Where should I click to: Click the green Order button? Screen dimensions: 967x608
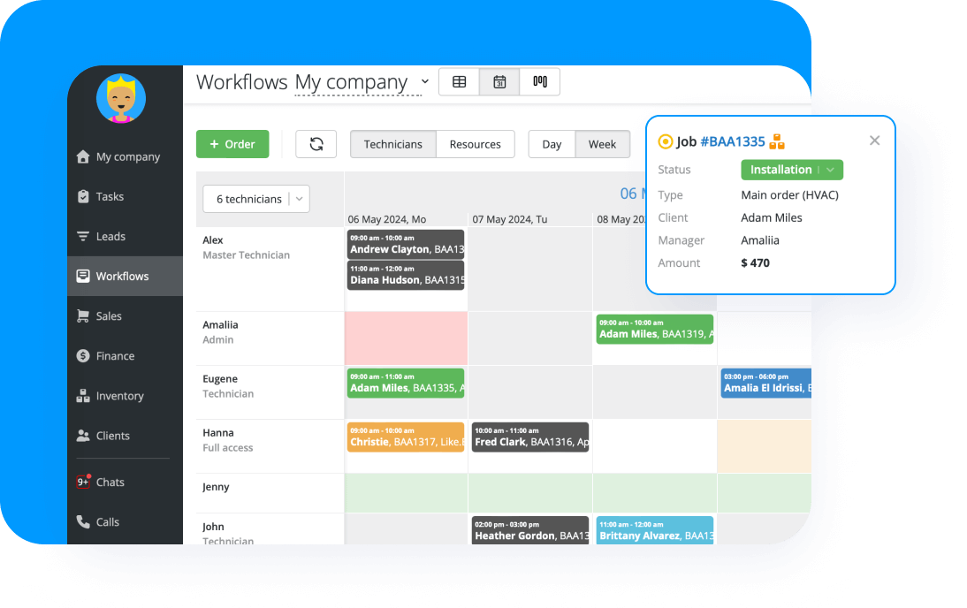(x=232, y=144)
